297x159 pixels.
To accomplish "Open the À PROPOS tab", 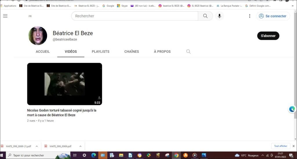I will (x=162, y=52).
